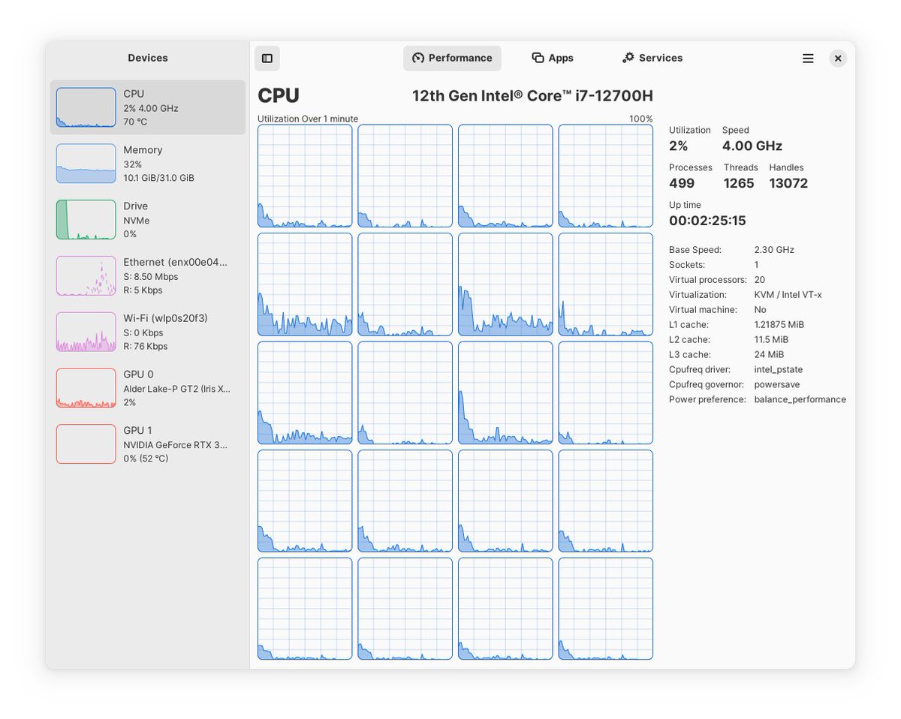Click the Speed 4.00 GHz value
901x719 pixels.
coord(752,146)
